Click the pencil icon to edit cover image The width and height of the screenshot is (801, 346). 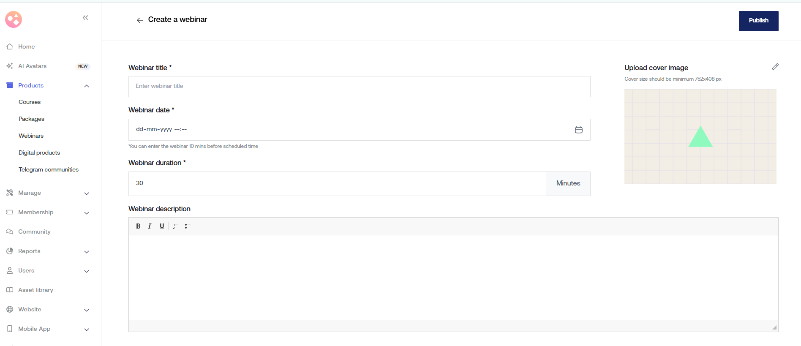click(x=775, y=67)
